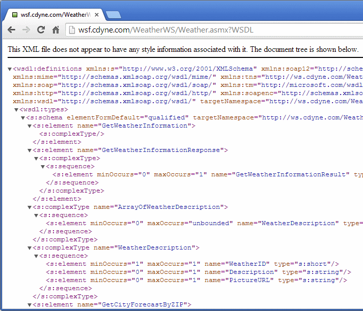
Task: Collapse the GetWeatherInformation element node
Action: (30, 126)
